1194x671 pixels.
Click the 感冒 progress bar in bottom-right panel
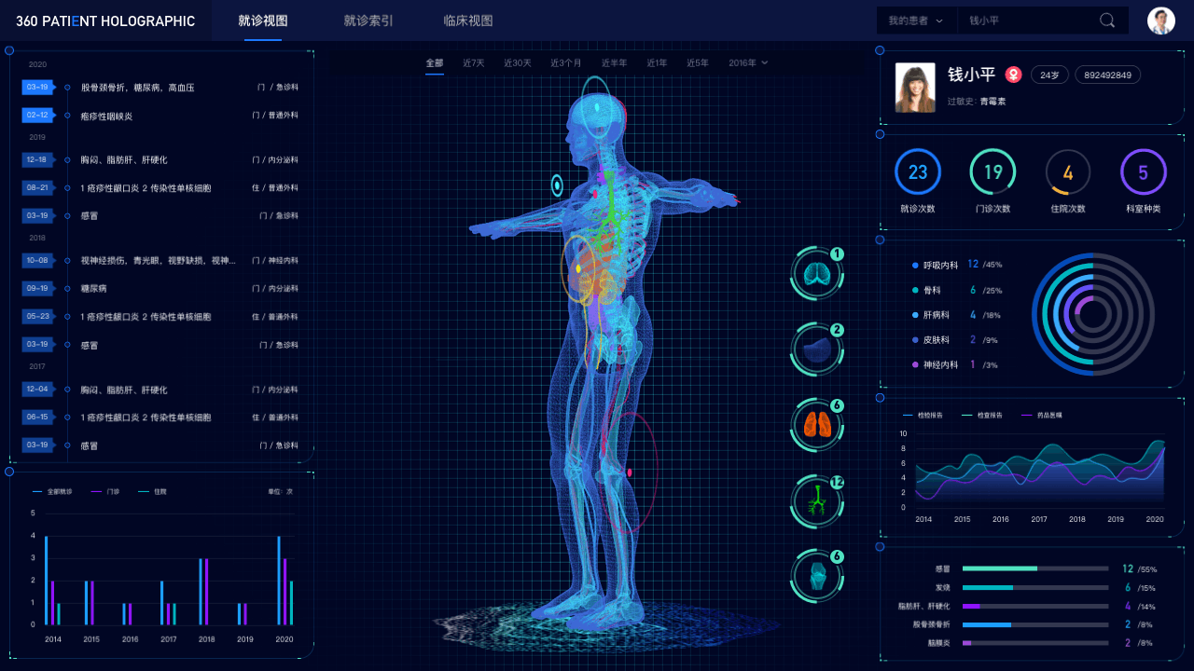click(x=1035, y=568)
